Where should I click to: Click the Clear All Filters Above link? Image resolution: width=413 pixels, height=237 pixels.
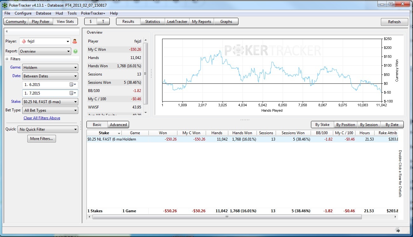(42, 118)
